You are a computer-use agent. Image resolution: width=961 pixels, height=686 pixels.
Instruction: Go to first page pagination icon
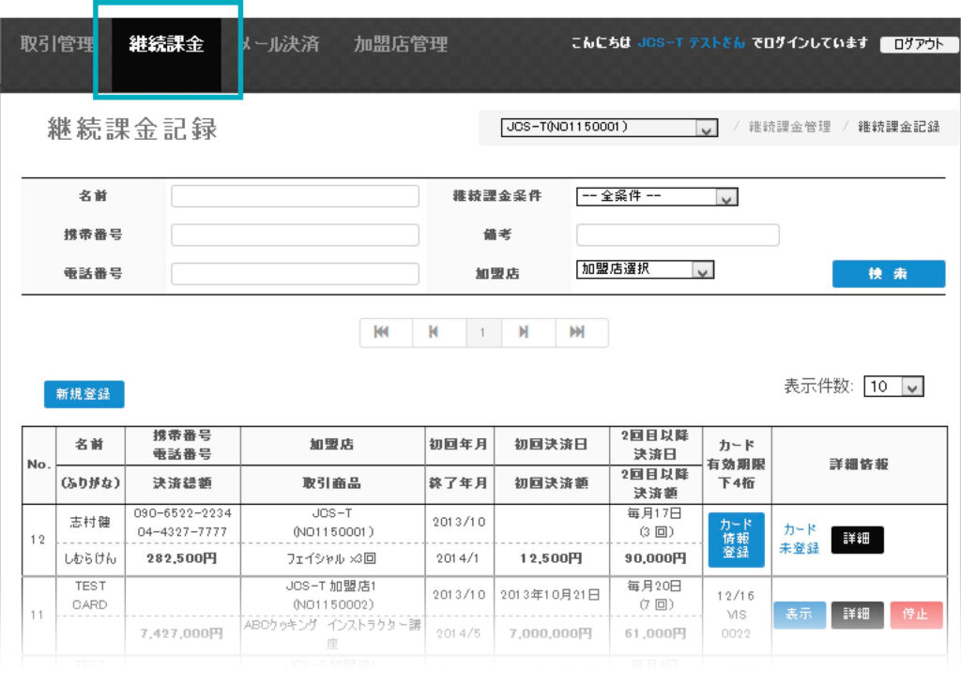(x=382, y=332)
